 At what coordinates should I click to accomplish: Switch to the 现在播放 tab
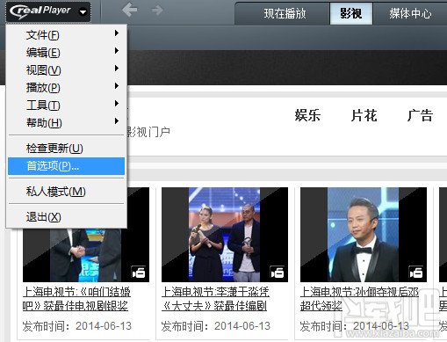[285, 13]
